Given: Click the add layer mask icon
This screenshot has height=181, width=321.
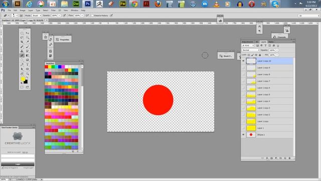Looking at the screenshot, I should [x=272, y=158].
